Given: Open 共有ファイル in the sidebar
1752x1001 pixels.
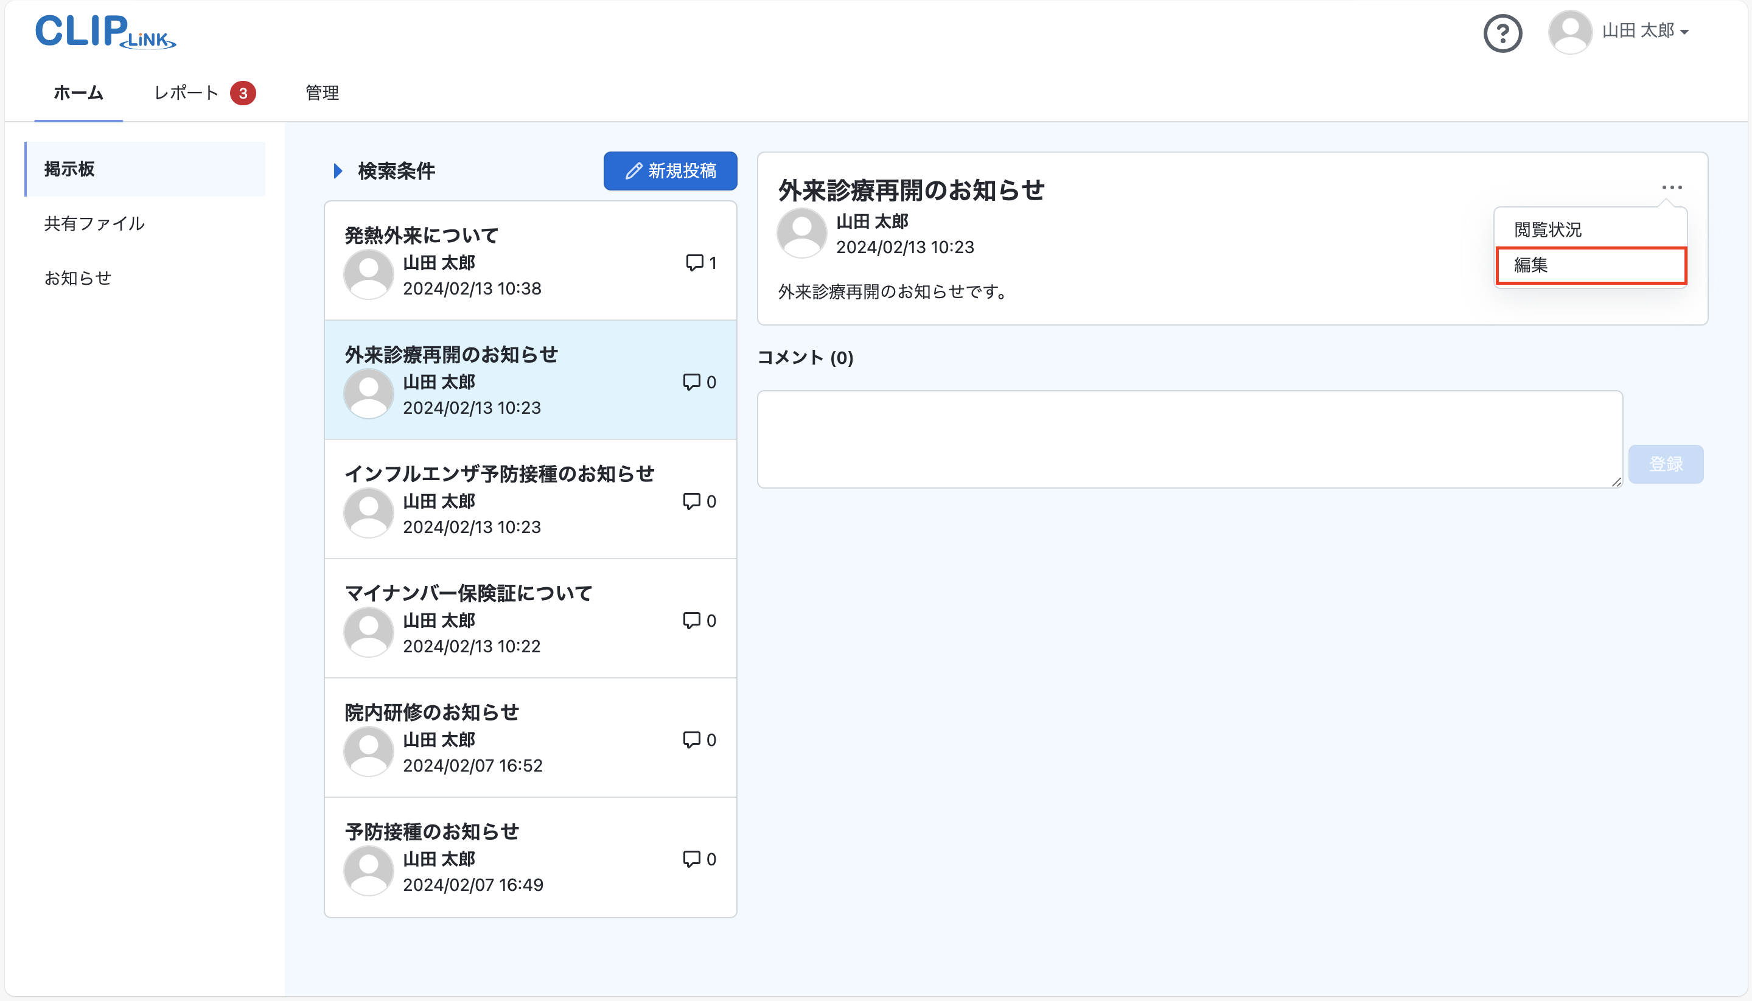Looking at the screenshot, I should point(94,223).
